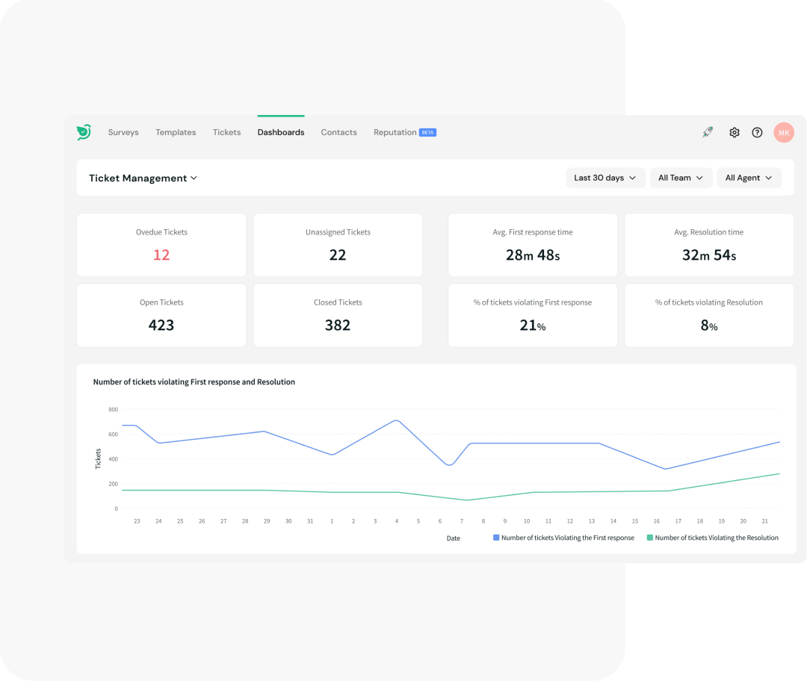The height and width of the screenshot is (681, 807).
Task: Open the Tickets tab
Action: click(226, 132)
